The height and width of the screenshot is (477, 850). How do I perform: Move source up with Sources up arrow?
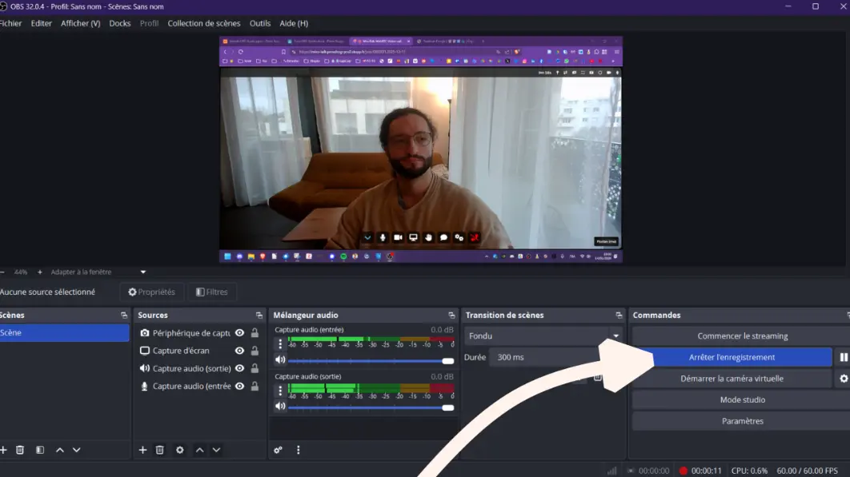tap(200, 450)
